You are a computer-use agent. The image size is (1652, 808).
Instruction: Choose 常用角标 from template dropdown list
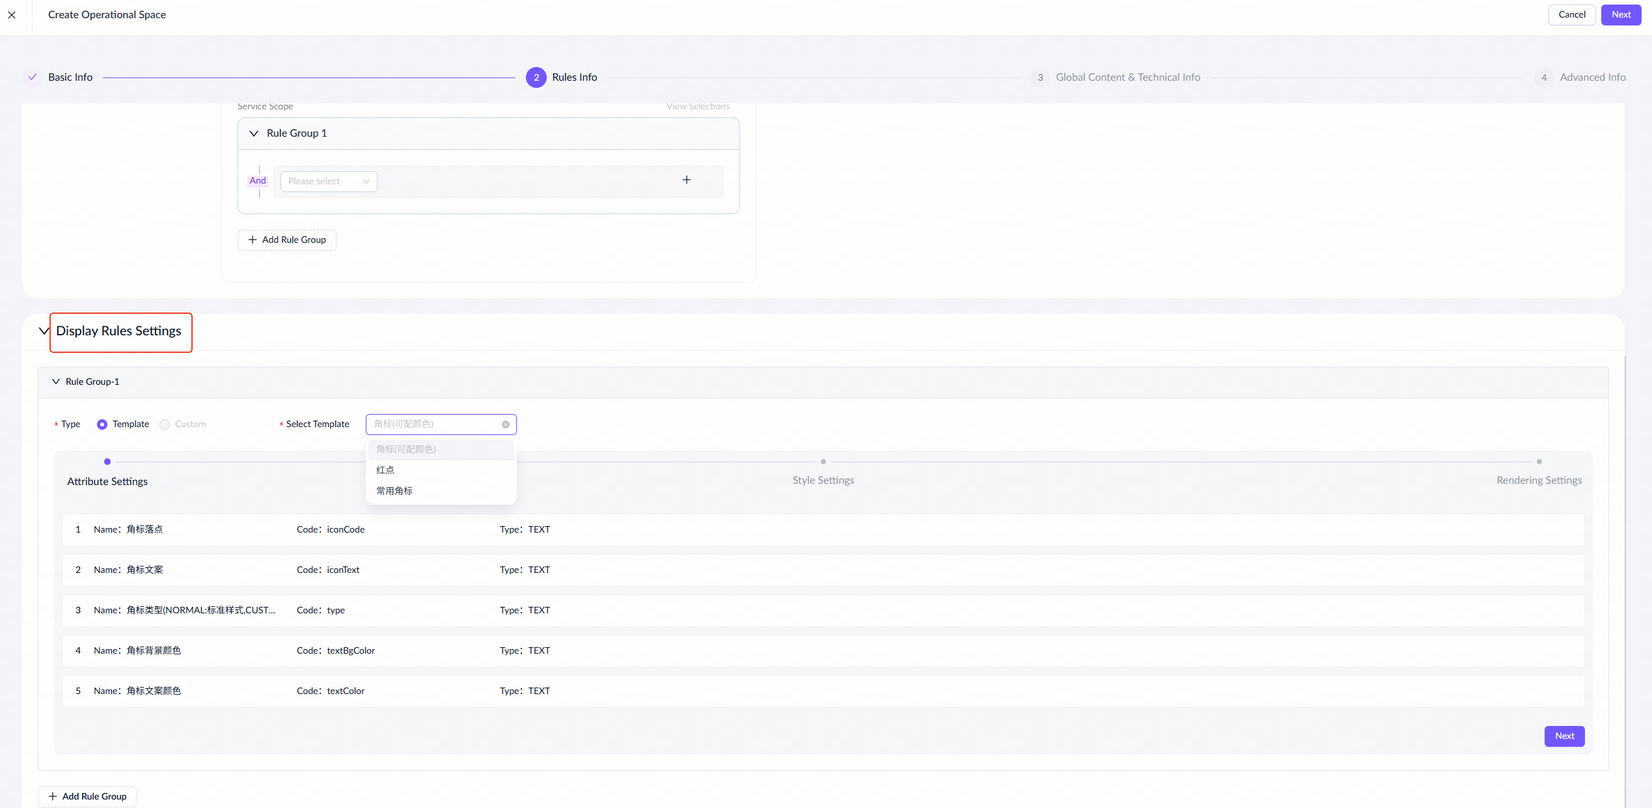[394, 491]
